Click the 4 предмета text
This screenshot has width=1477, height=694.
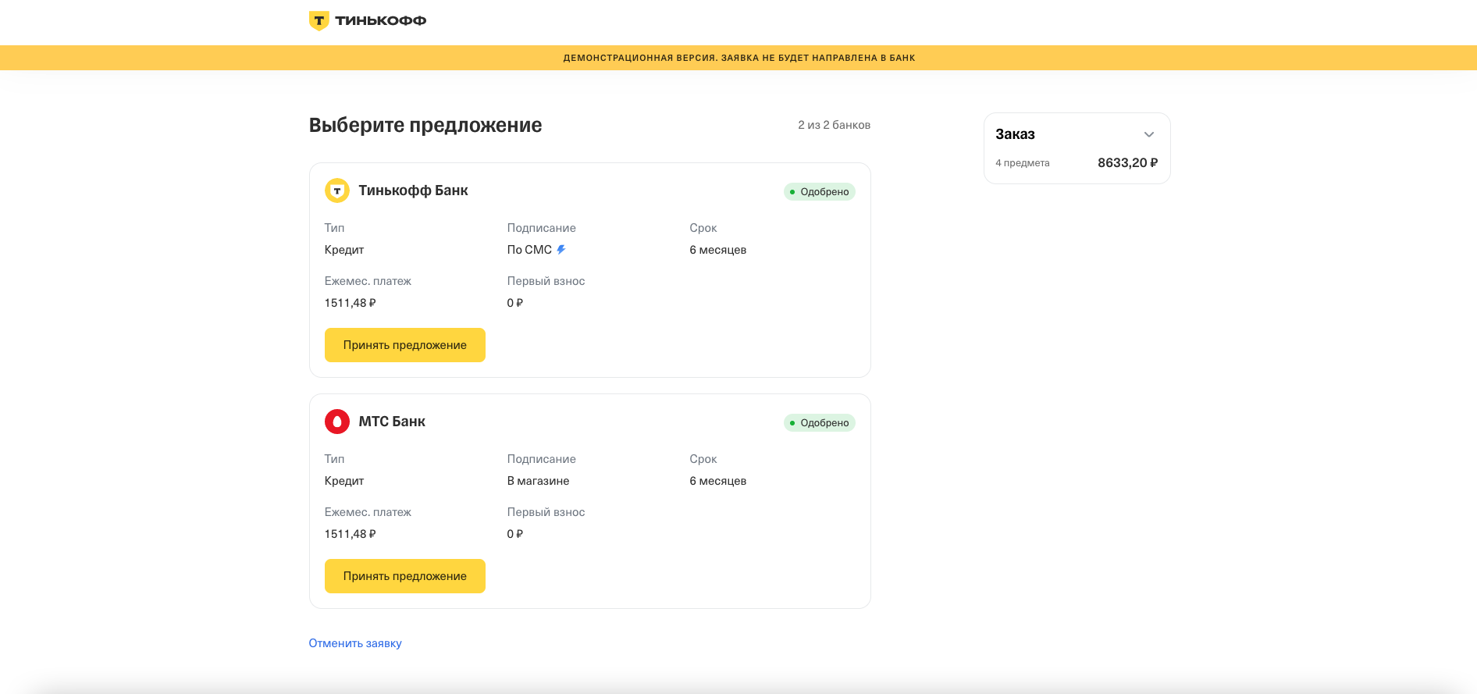coord(1023,163)
